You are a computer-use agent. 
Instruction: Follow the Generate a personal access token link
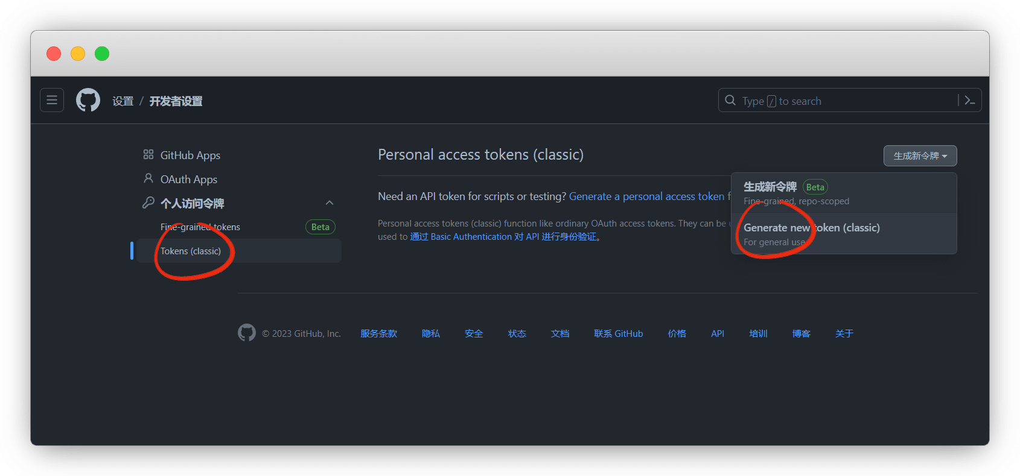[646, 196]
